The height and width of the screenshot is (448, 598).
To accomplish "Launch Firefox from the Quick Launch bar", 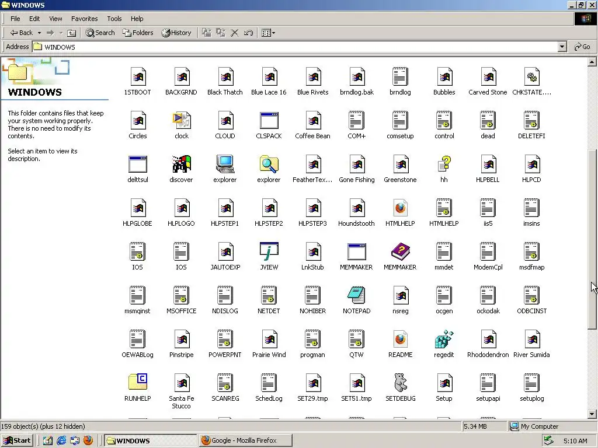I will tap(88, 440).
